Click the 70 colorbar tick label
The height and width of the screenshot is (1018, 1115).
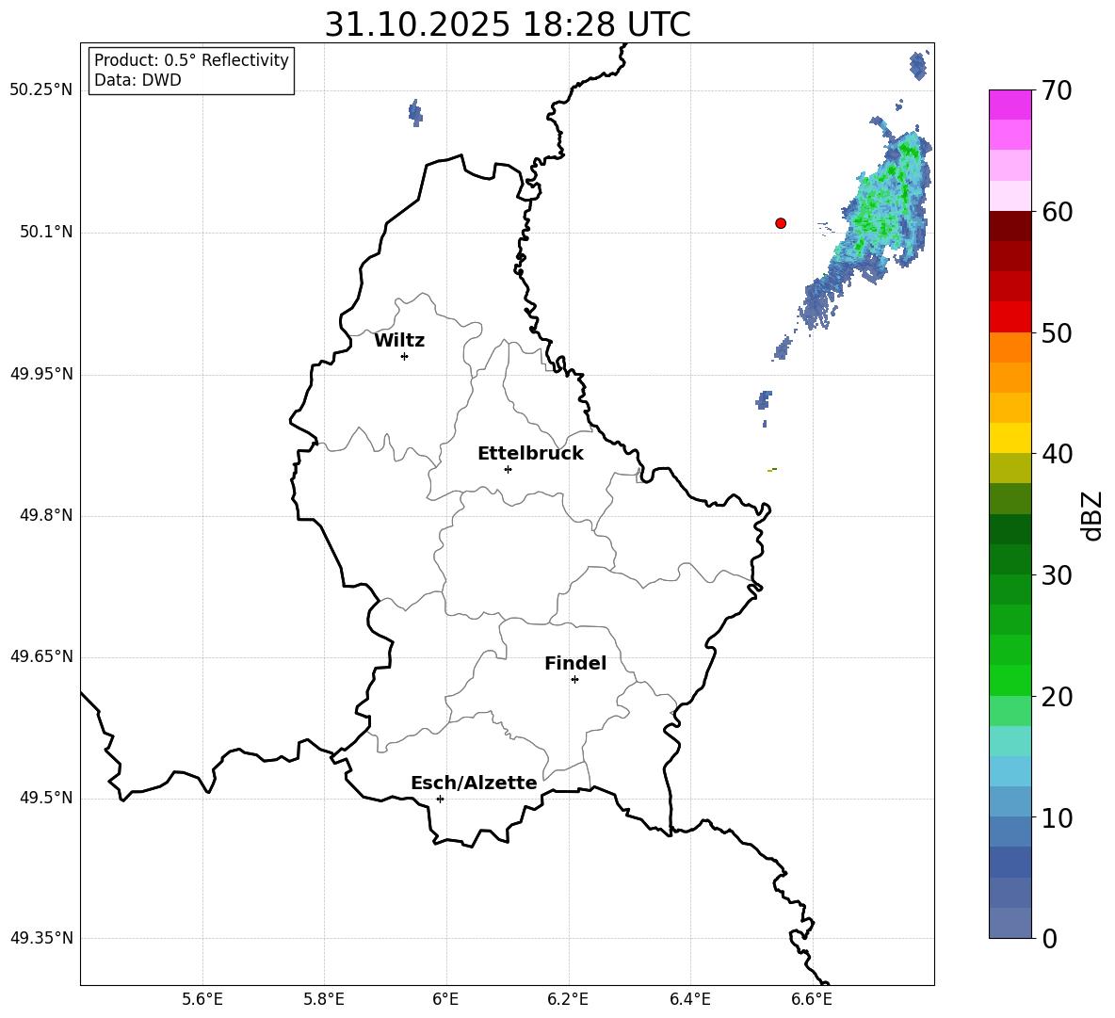(x=1057, y=90)
